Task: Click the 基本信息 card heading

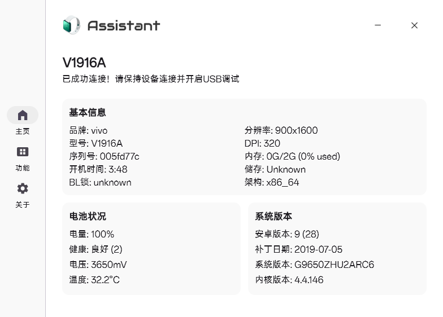Action: [88, 113]
